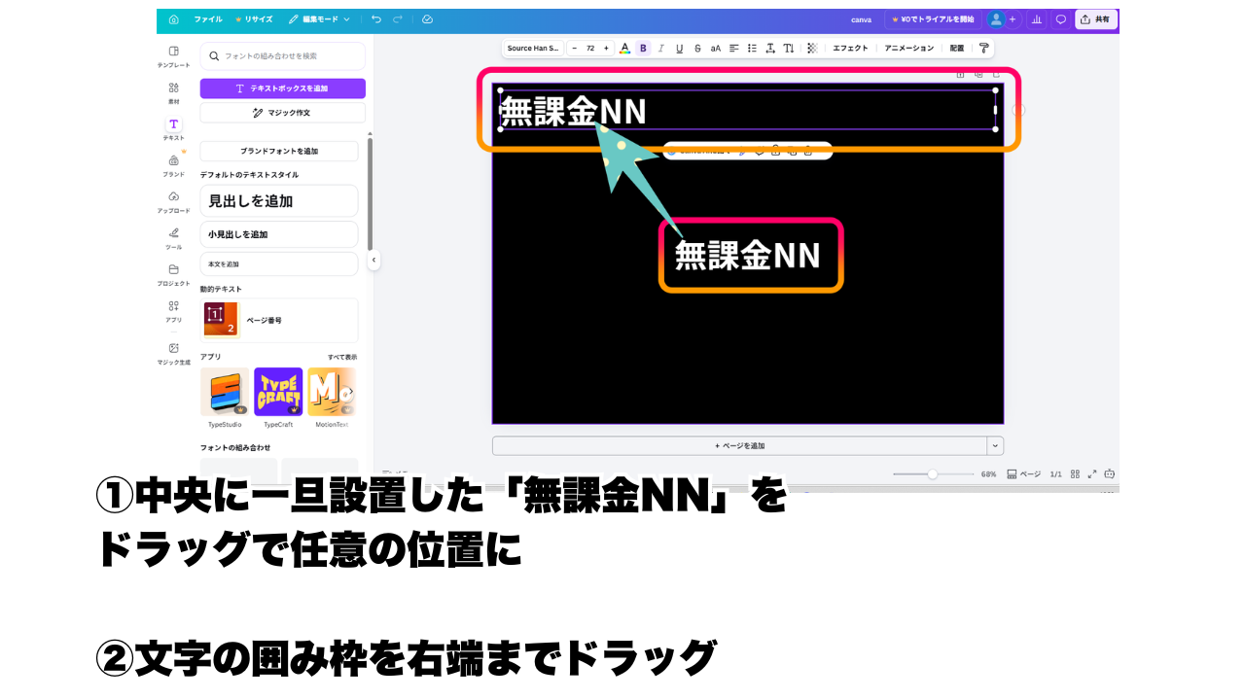Expand the add-page dropdown arrow

pyautogui.click(x=995, y=446)
